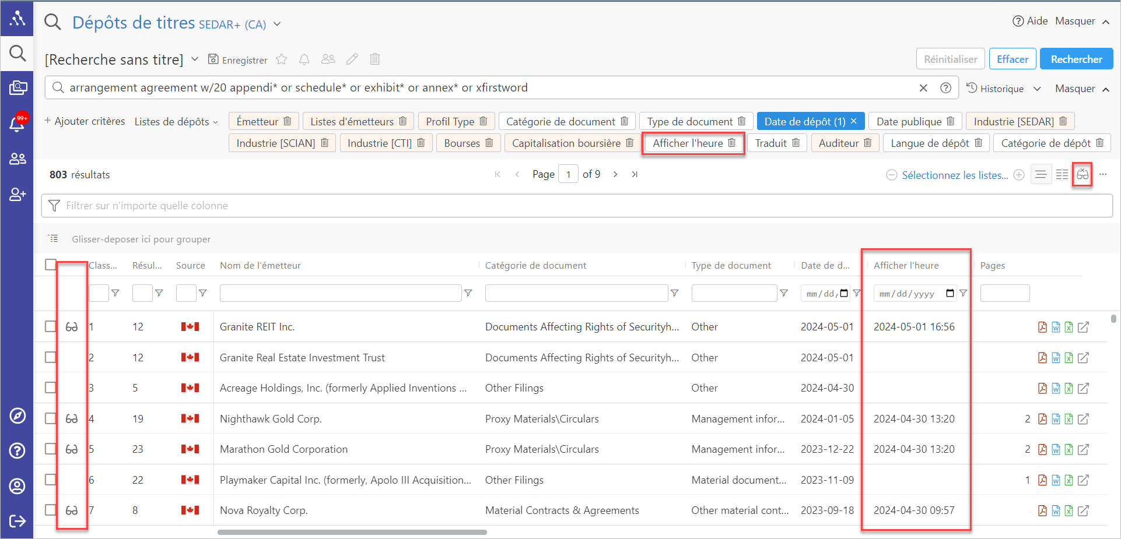Click the logout icon in the sidebar

tap(17, 521)
